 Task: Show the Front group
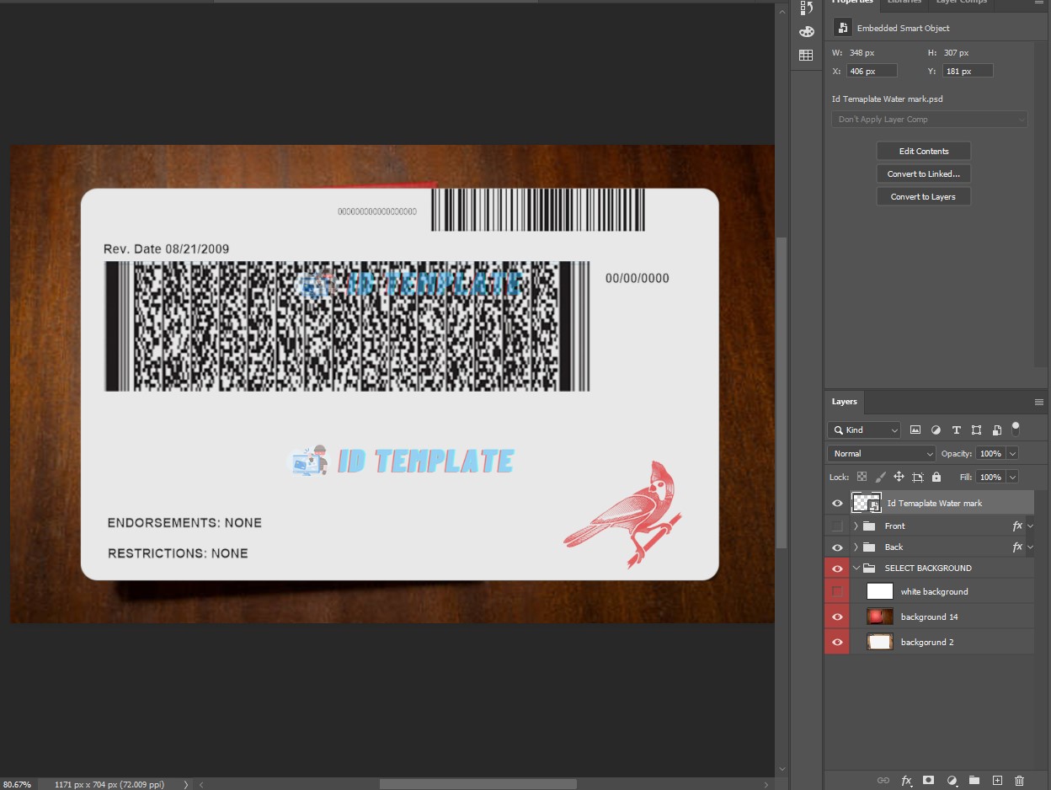point(837,526)
